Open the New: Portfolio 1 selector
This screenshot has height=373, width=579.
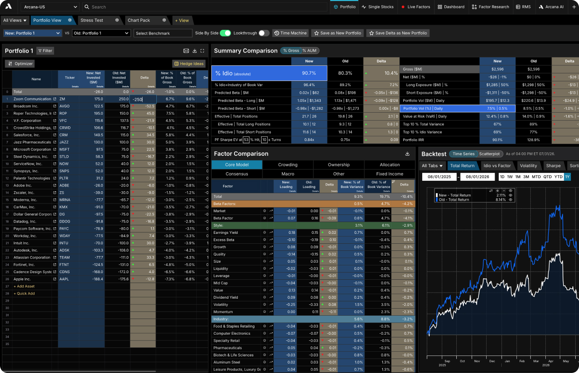pos(32,33)
